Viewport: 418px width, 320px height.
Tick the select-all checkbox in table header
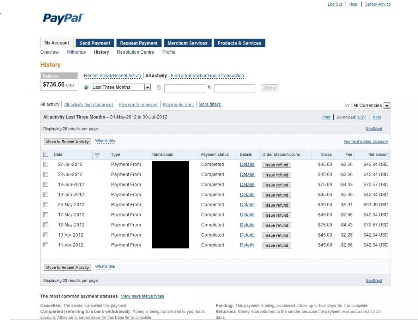coord(46,154)
